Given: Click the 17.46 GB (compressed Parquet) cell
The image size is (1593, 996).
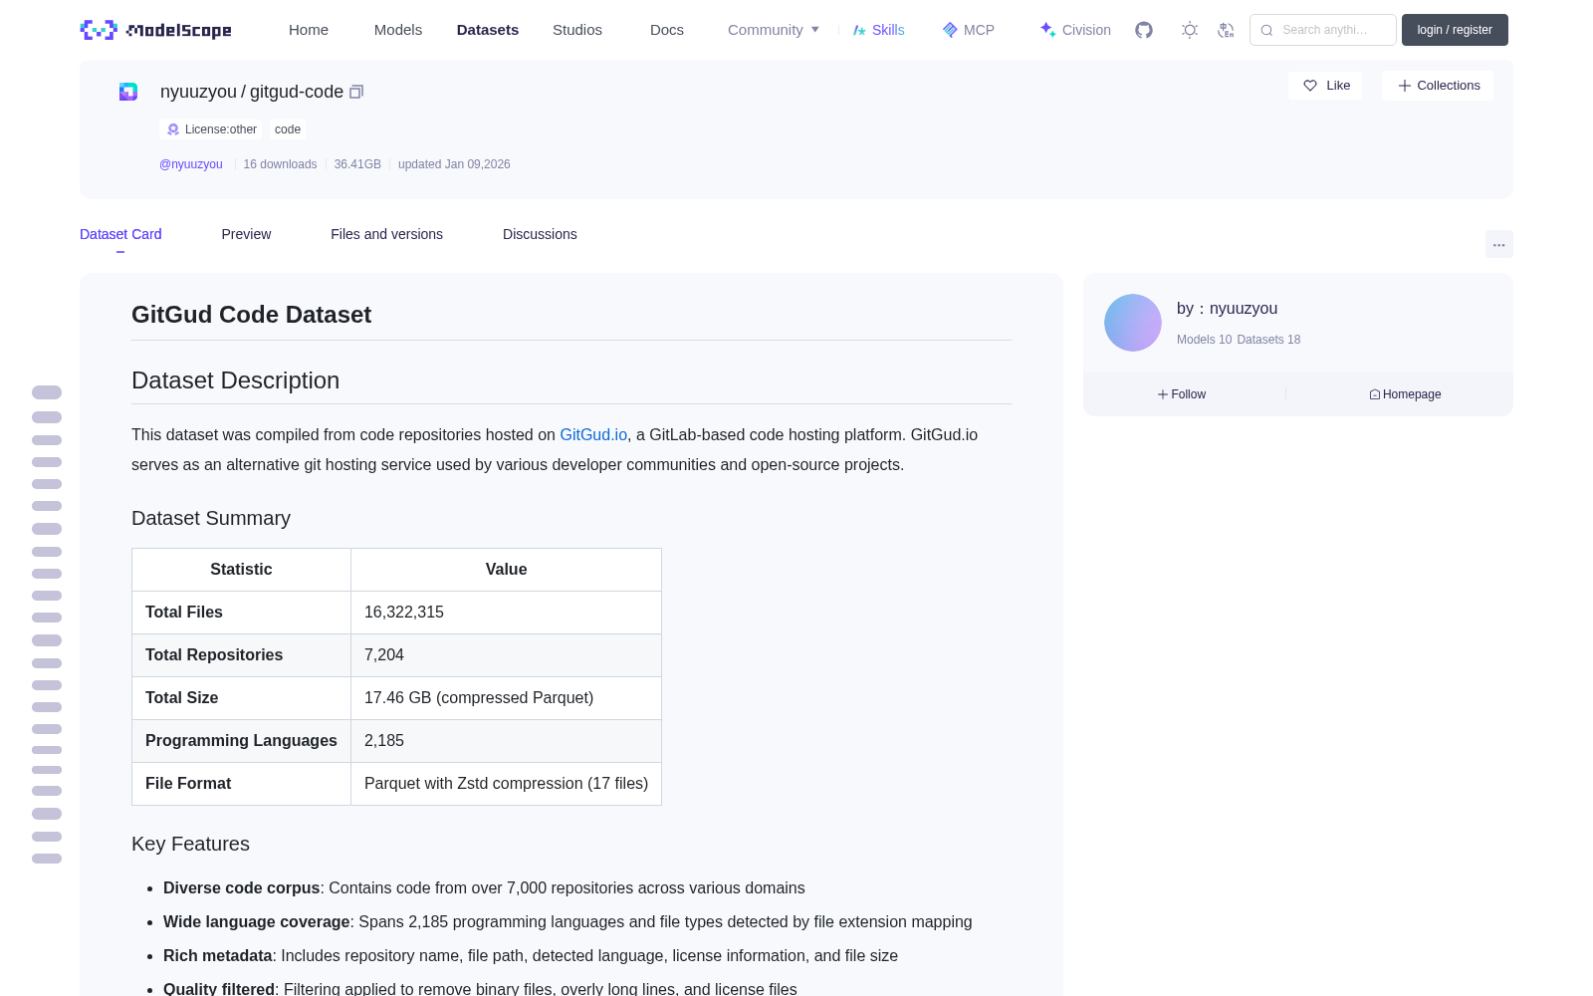Looking at the screenshot, I should pos(506,698).
